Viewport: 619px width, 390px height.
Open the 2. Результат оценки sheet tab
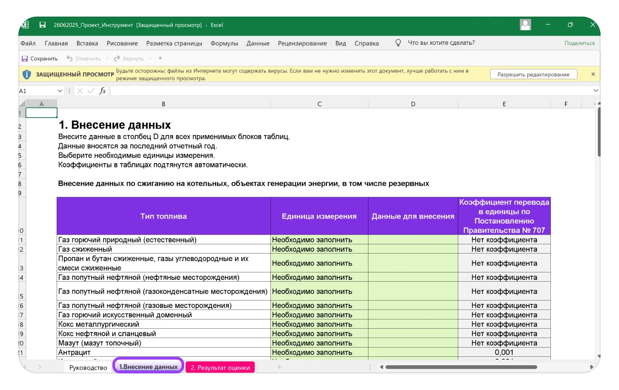point(220,367)
